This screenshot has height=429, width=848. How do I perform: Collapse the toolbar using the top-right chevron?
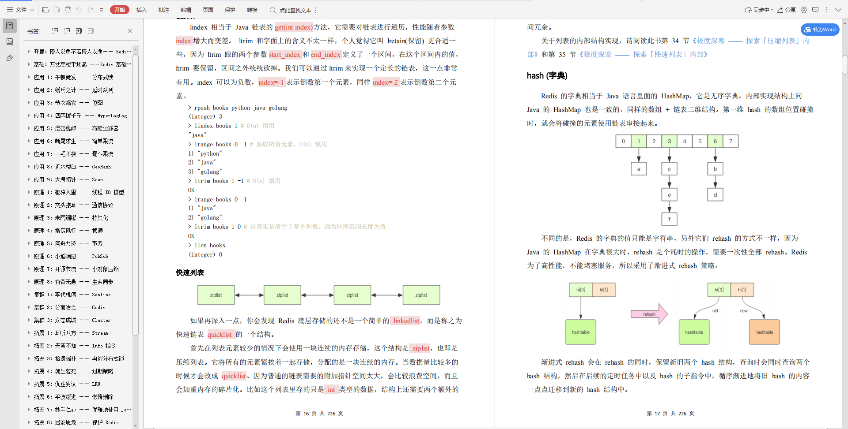point(839,10)
